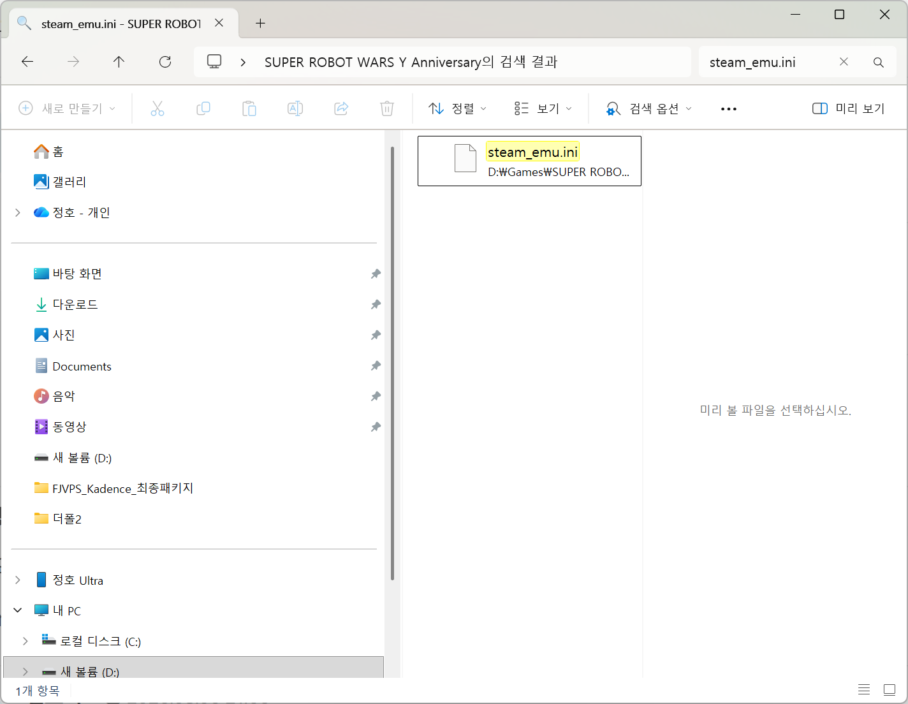Go forward with the right arrow
The width and height of the screenshot is (908, 704).
[73, 62]
